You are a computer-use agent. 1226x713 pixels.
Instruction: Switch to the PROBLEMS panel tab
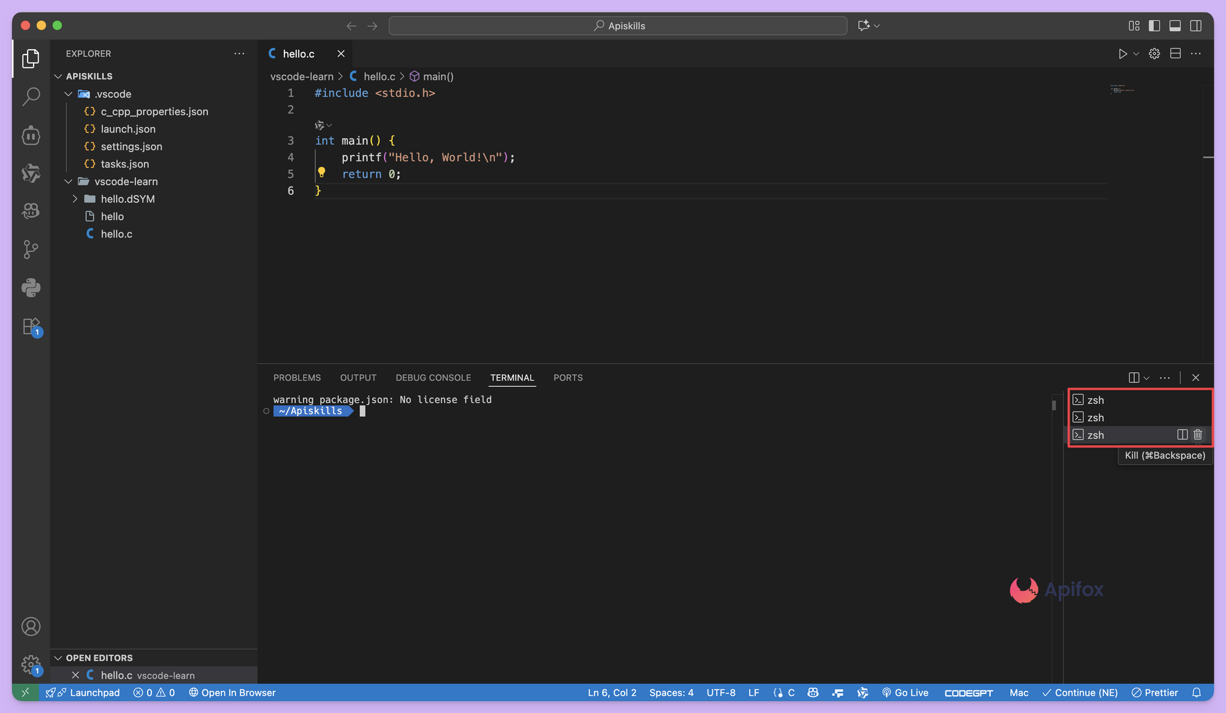[297, 378]
